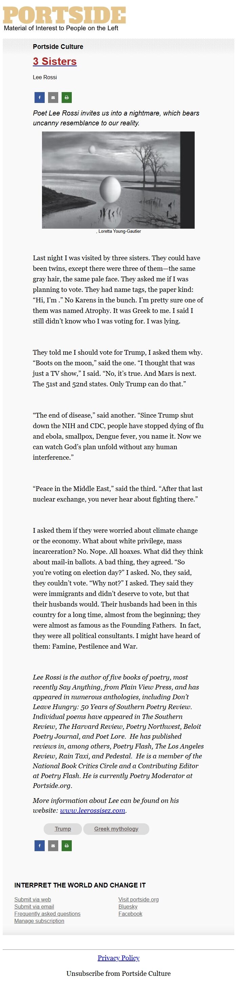This screenshot has width=237, height=984.
Task: Select the Greek mythology tag
Action: pyautogui.click(x=116, y=828)
